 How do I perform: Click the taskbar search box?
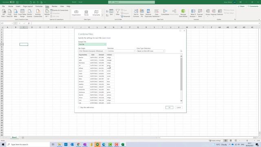(28, 144)
